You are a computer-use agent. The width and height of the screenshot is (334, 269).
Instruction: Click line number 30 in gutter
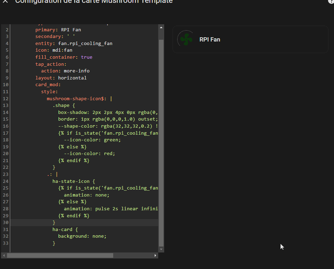coord(6,222)
